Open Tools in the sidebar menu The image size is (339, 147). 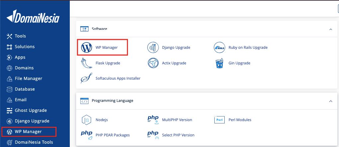[x=20, y=36]
